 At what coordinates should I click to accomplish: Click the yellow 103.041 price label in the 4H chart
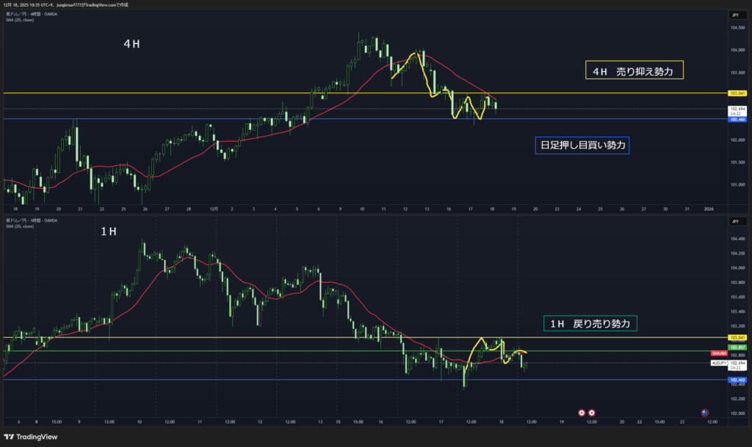pyautogui.click(x=736, y=93)
